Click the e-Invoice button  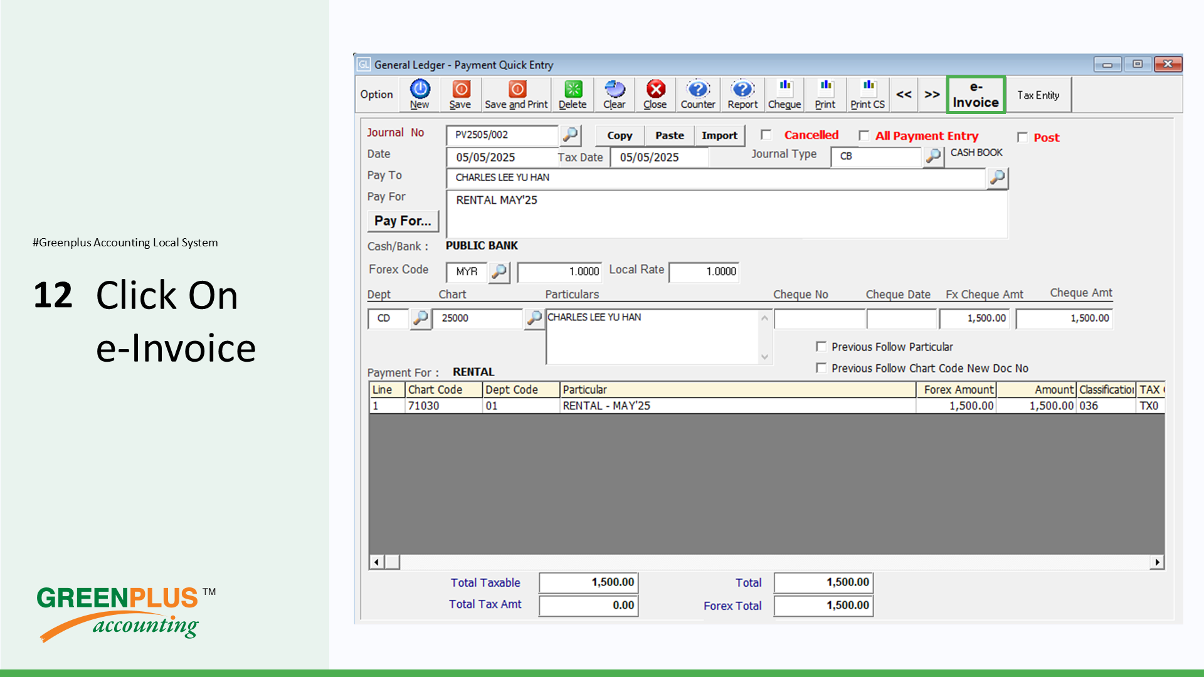976,95
